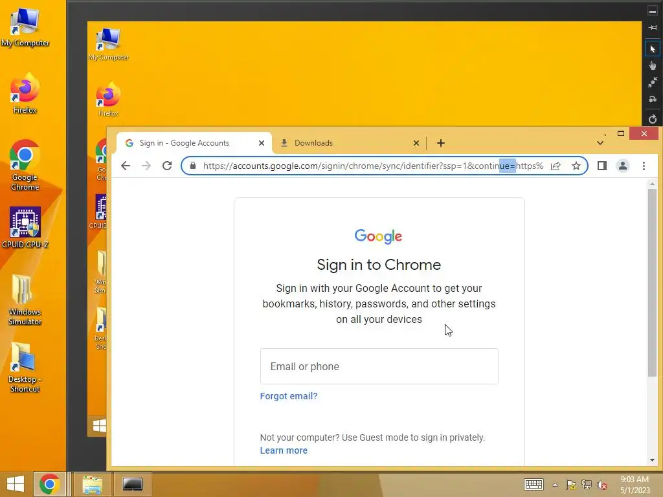Click the Forgot email? link
Screen dimensions: 663x497
coord(289,396)
